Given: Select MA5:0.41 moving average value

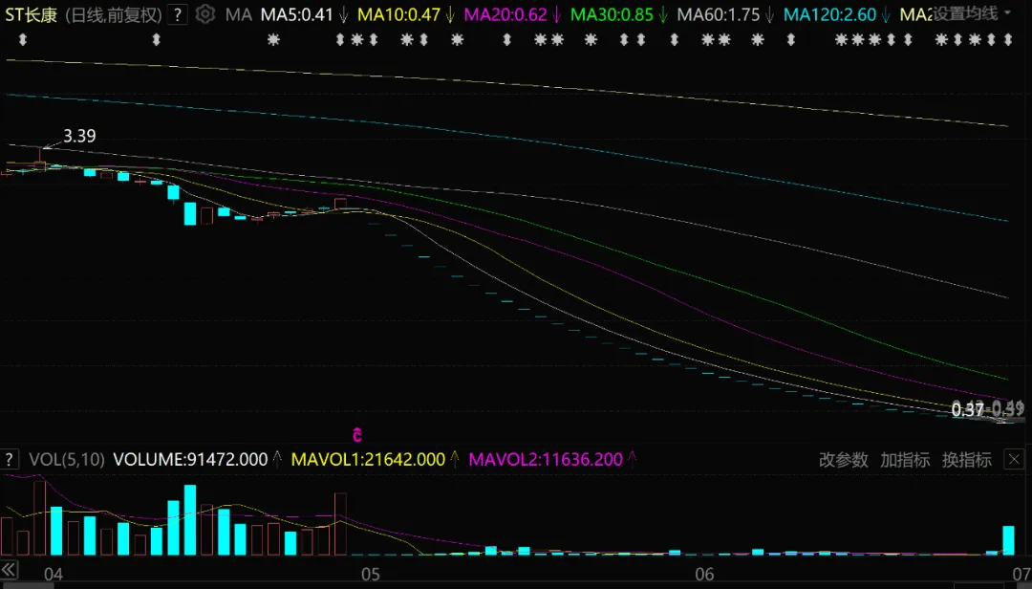Looking at the screenshot, I should (x=297, y=14).
